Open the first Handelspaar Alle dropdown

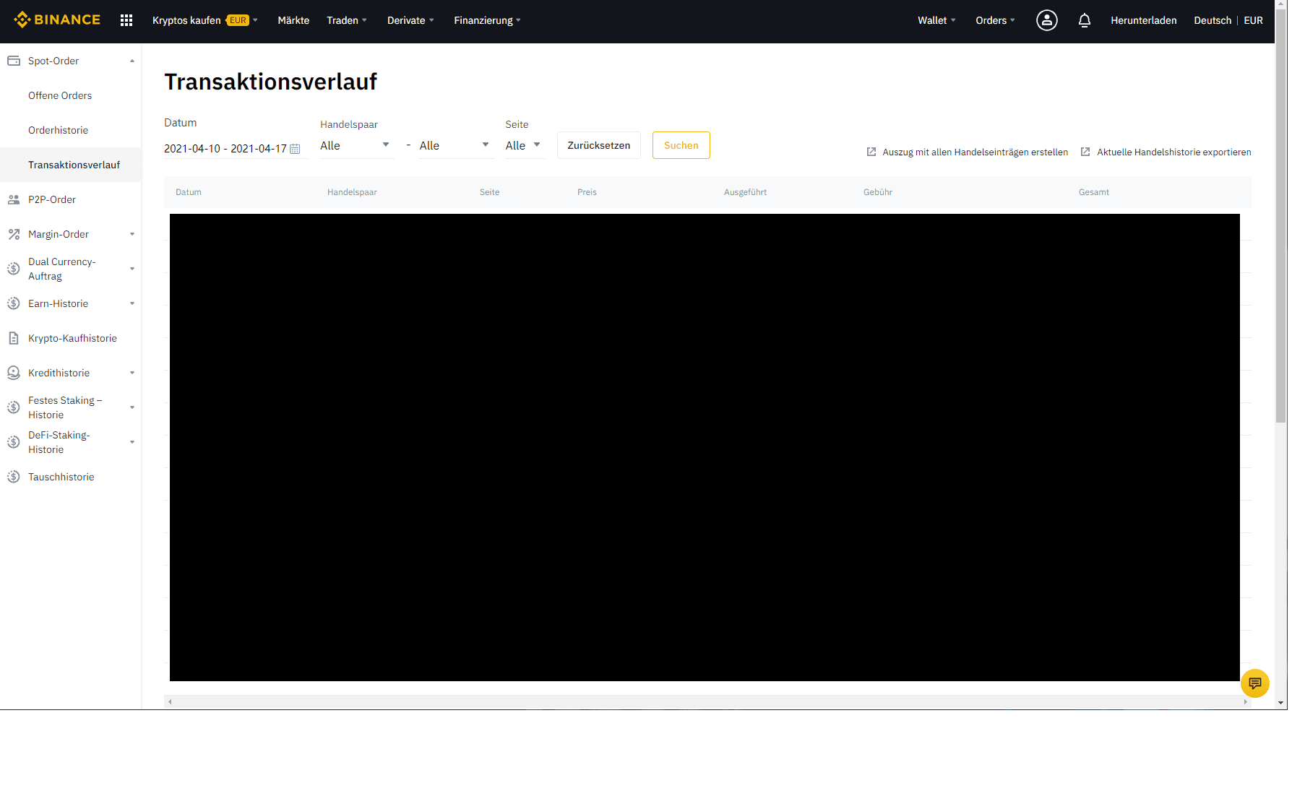pos(357,146)
